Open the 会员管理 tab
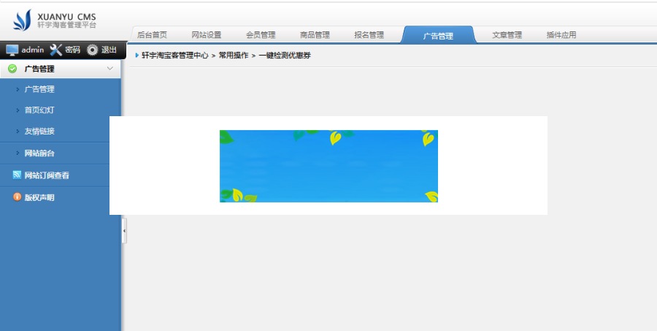The height and width of the screenshot is (331, 657). click(x=261, y=35)
